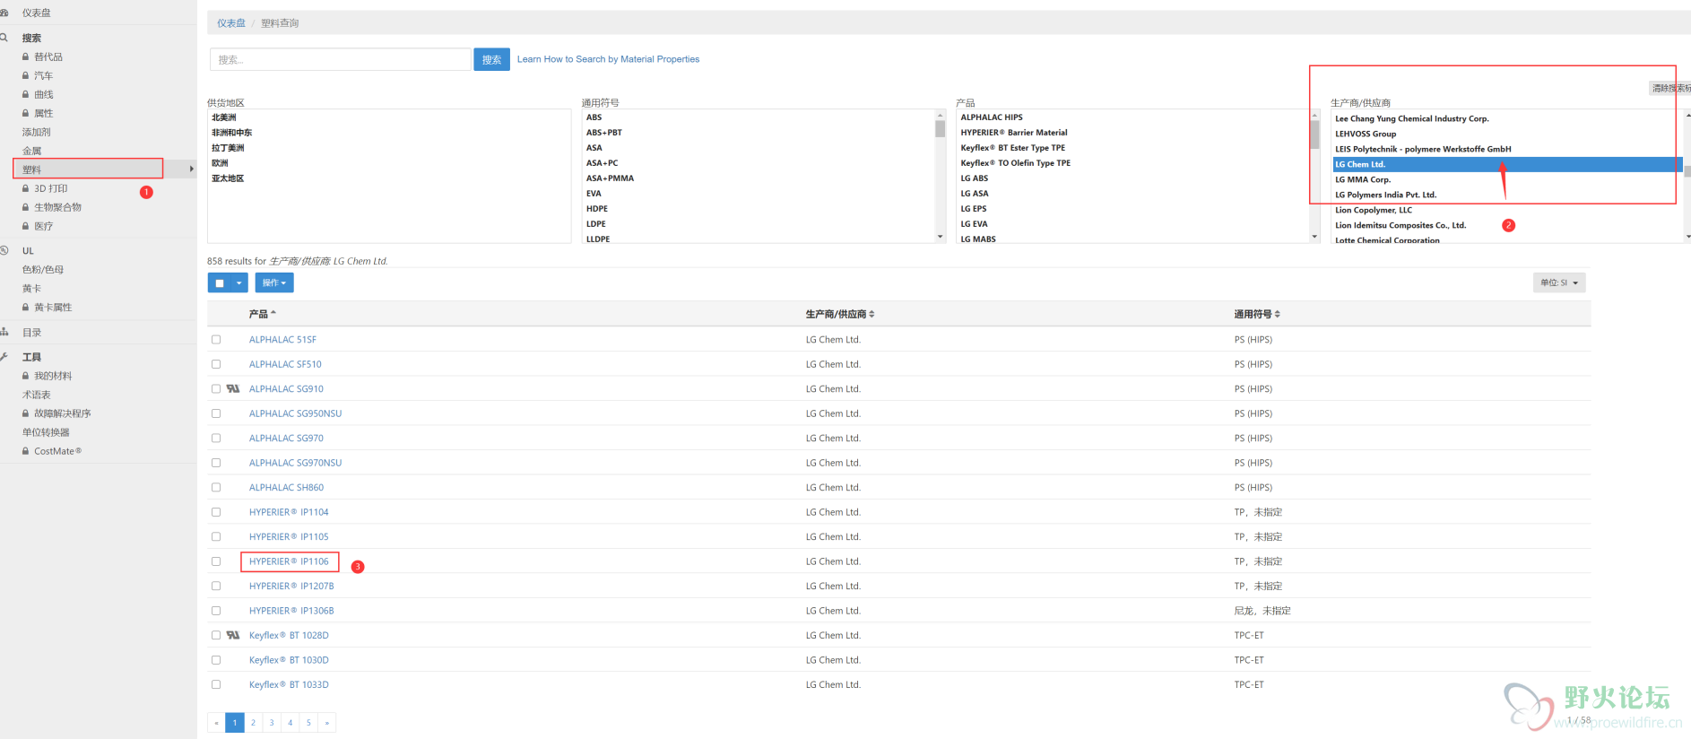Screen dimensions: 1691x739
Task: Open the dropdown caret beside the select-all box
Action: click(x=239, y=283)
